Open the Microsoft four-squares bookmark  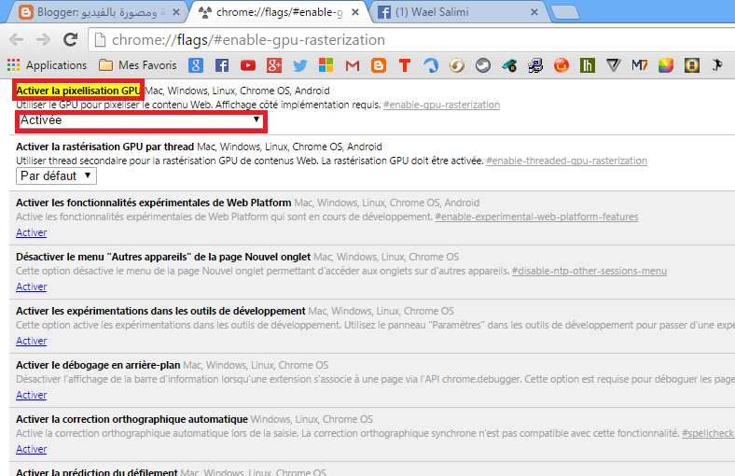(326, 65)
